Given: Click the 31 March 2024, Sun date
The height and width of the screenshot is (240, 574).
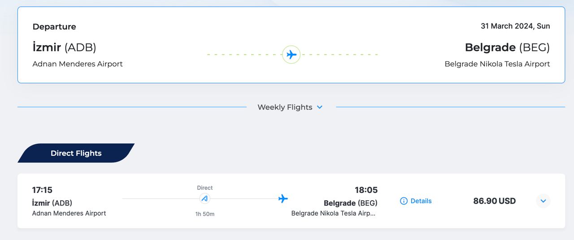Looking at the screenshot, I should pos(515,26).
